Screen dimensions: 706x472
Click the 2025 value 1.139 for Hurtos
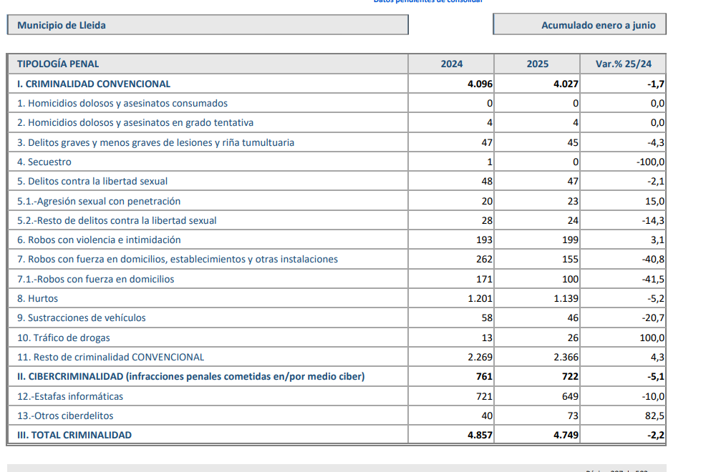tap(566, 298)
